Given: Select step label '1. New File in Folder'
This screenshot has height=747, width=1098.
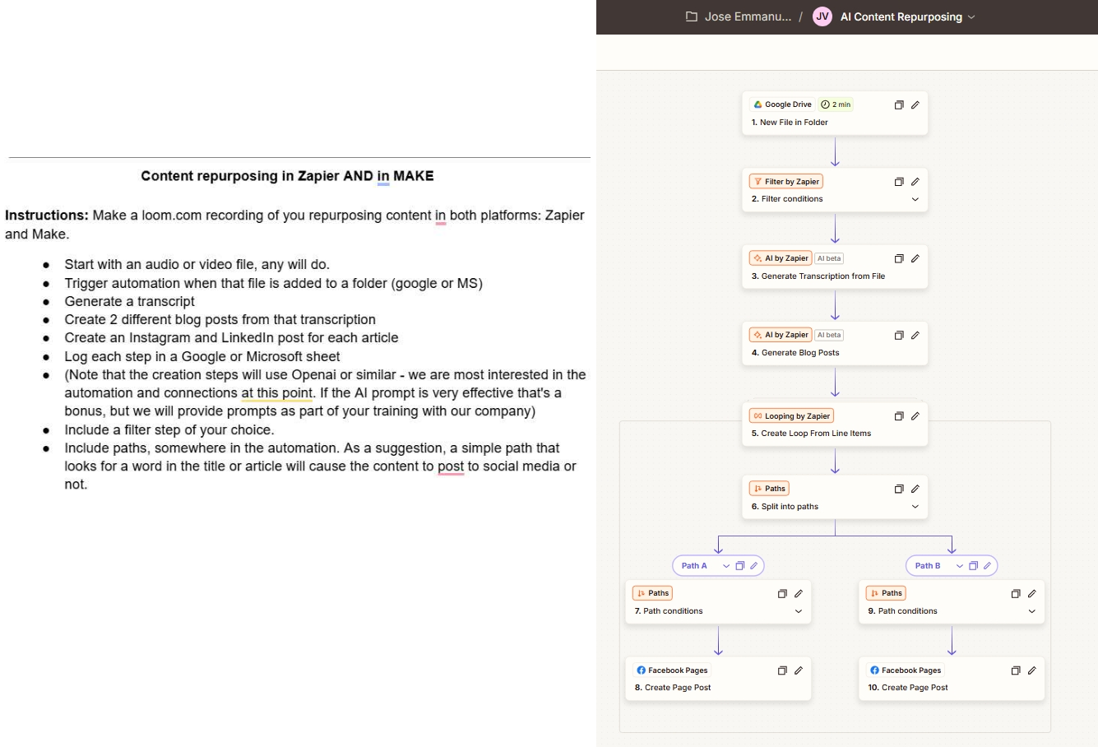Looking at the screenshot, I should tap(790, 123).
